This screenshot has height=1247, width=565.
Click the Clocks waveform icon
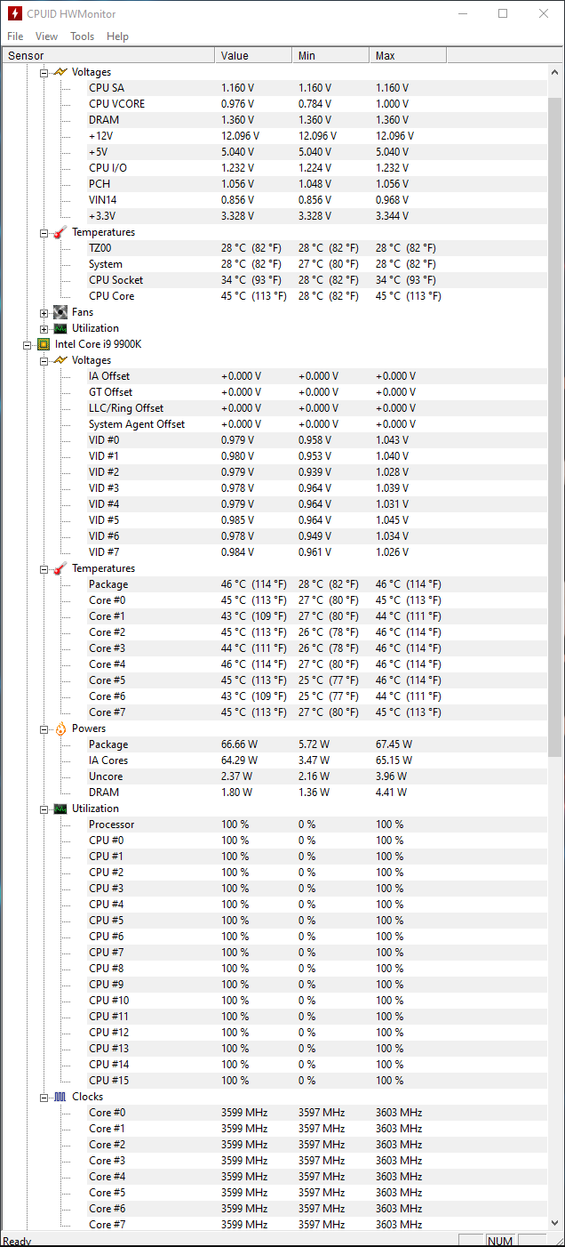(60, 1097)
